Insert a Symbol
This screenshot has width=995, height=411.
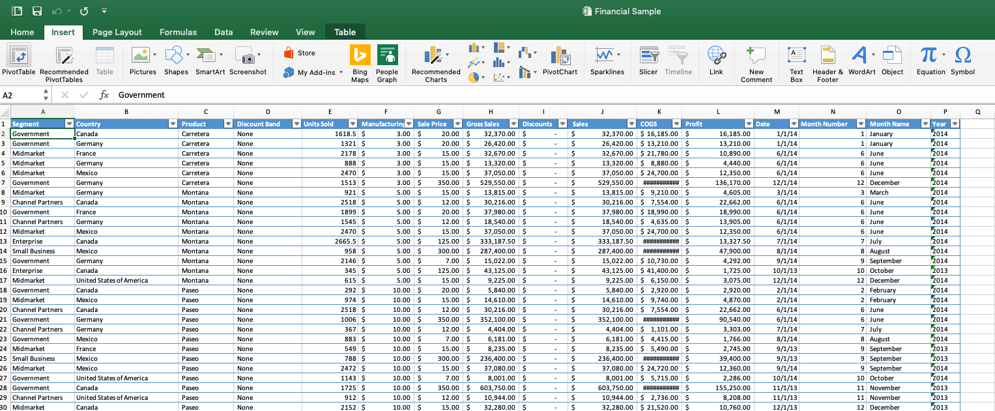click(962, 62)
